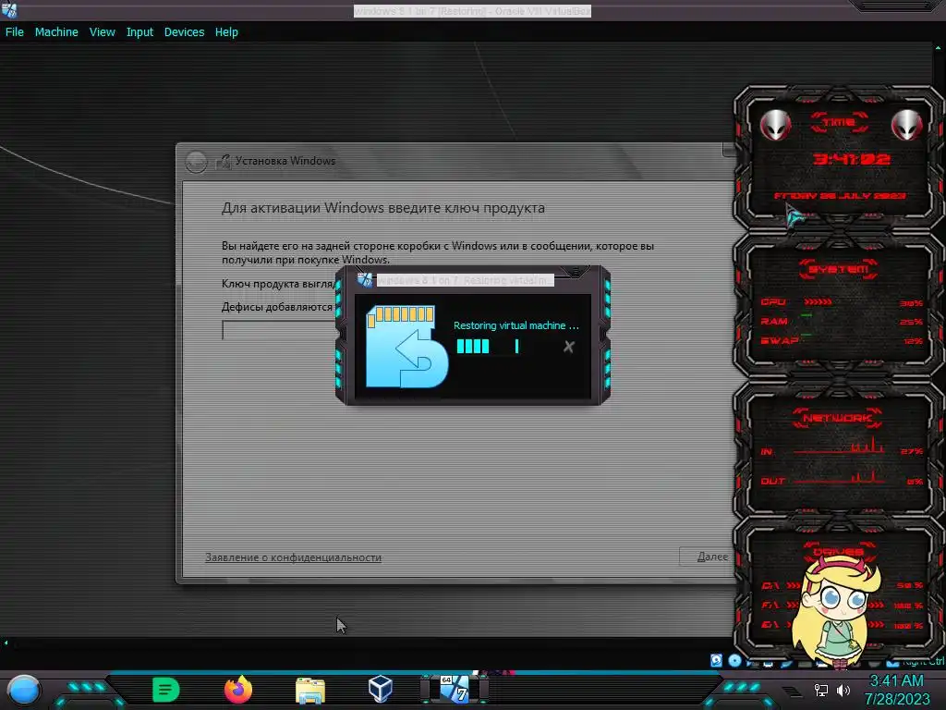Click the volume speaker tray icon
Viewport: 946px width, 710px height.
pyautogui.click(x=843, y=690)
